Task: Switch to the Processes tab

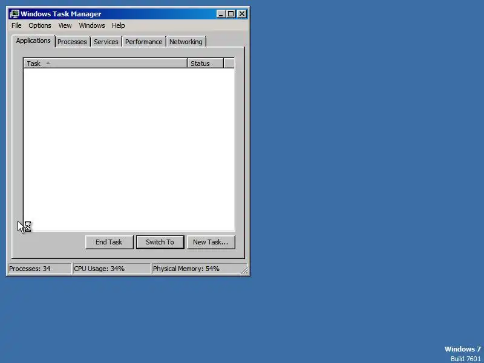Action: tap(72, 42)
